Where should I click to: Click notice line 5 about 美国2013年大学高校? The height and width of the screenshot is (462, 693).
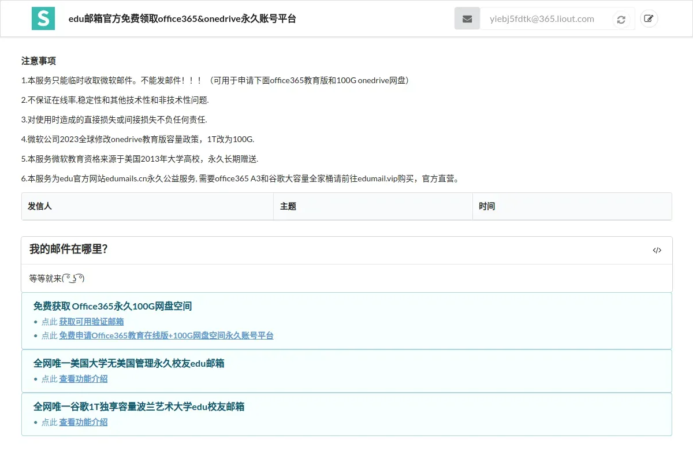(x=140, y=159)
